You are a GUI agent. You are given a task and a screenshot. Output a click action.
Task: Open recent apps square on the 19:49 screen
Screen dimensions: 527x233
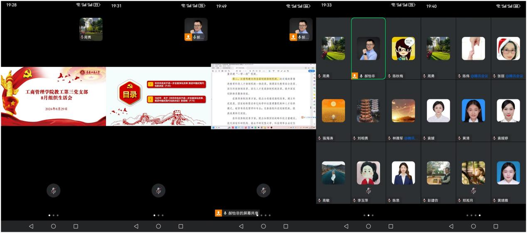[286, 226]
